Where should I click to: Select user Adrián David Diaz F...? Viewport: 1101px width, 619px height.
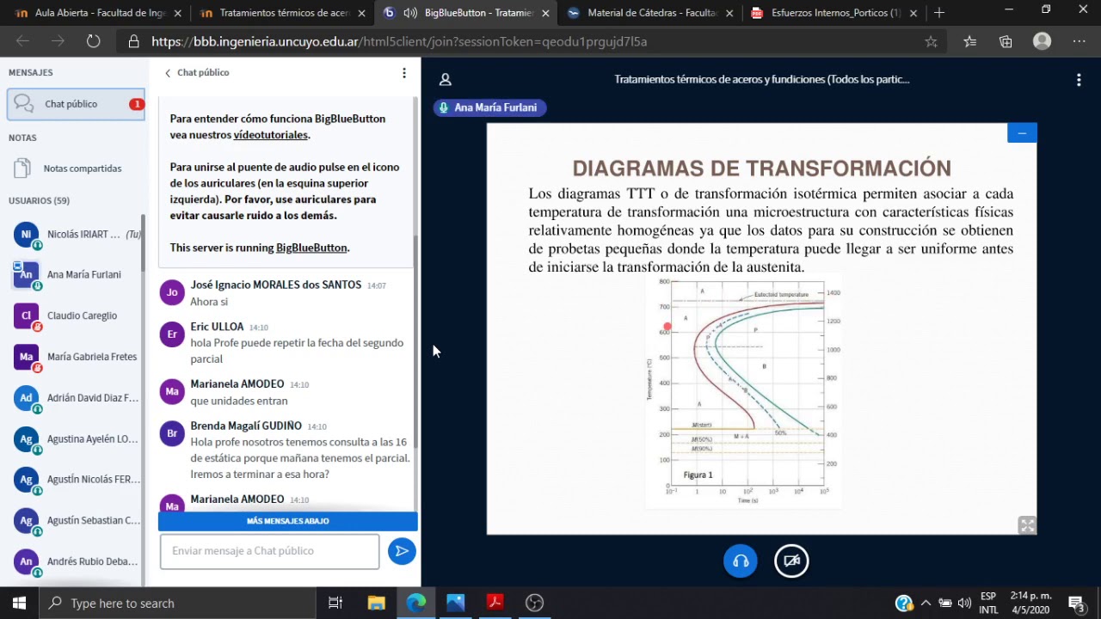tap(76, 398)
